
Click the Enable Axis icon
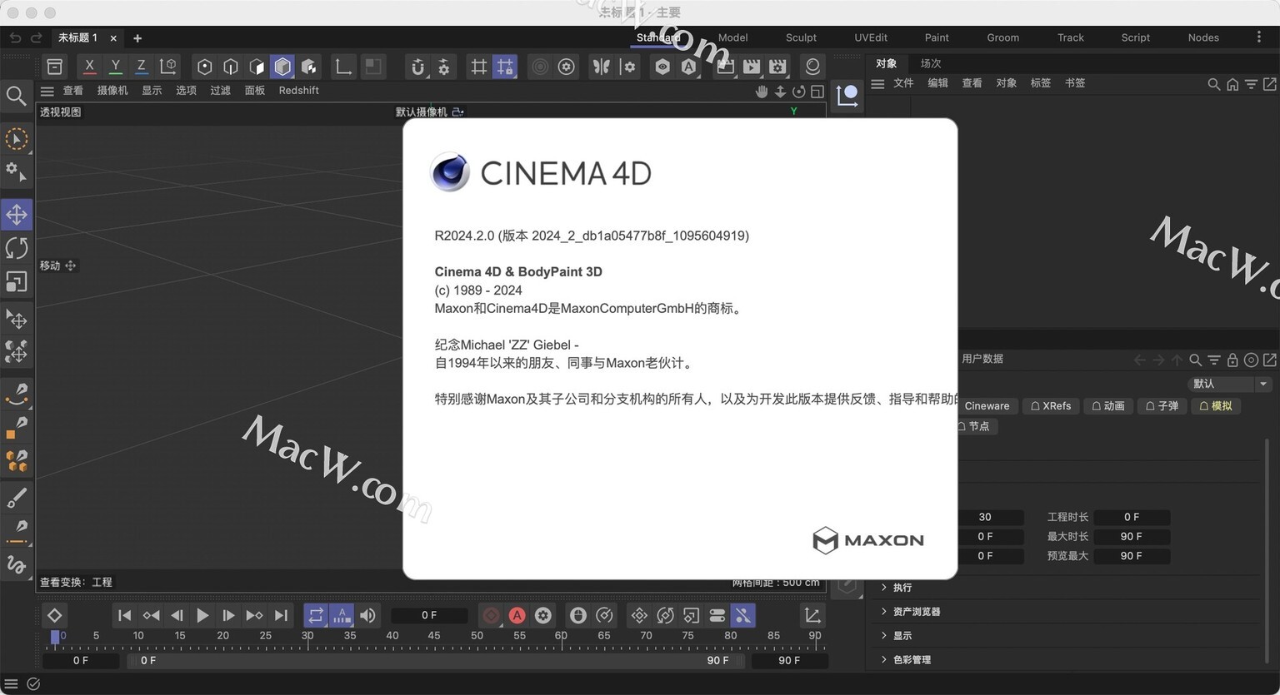point(342,67)
